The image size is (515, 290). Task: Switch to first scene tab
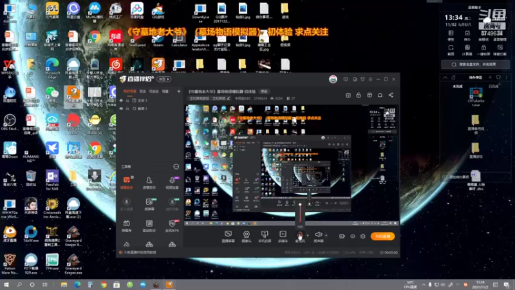coord(129,92)
